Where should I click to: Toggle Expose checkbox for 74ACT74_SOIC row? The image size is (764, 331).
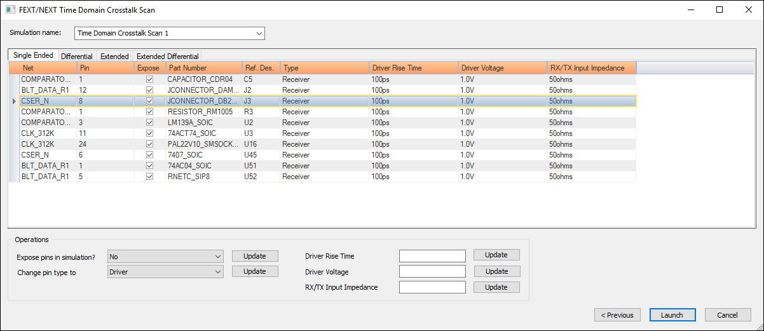point(150,133)
